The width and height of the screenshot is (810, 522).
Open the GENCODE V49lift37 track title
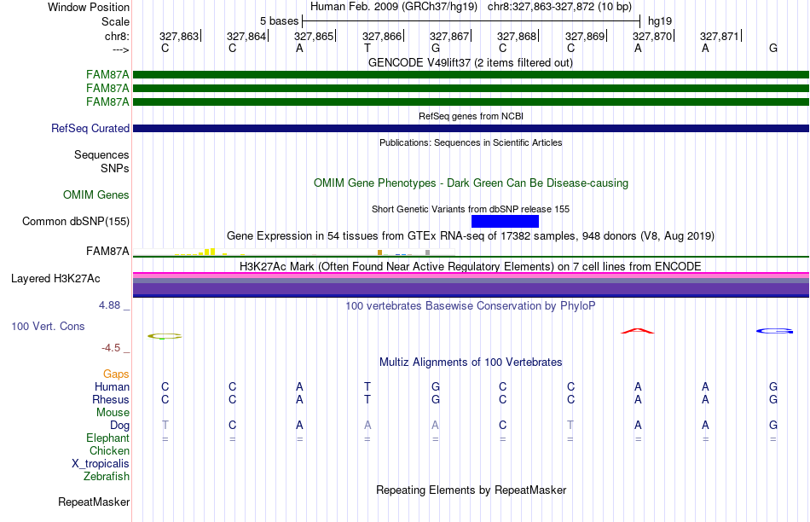coord(470,63)
